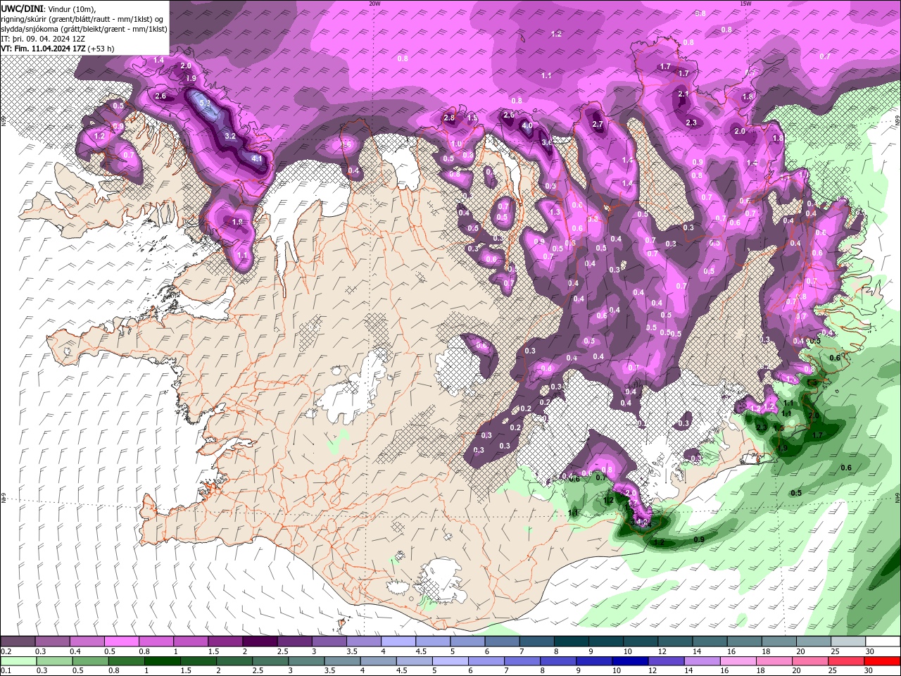
Task: Select the grey-teal 3 swatch on rain scale
Action: pyautogui.click(x=306, y=661)
